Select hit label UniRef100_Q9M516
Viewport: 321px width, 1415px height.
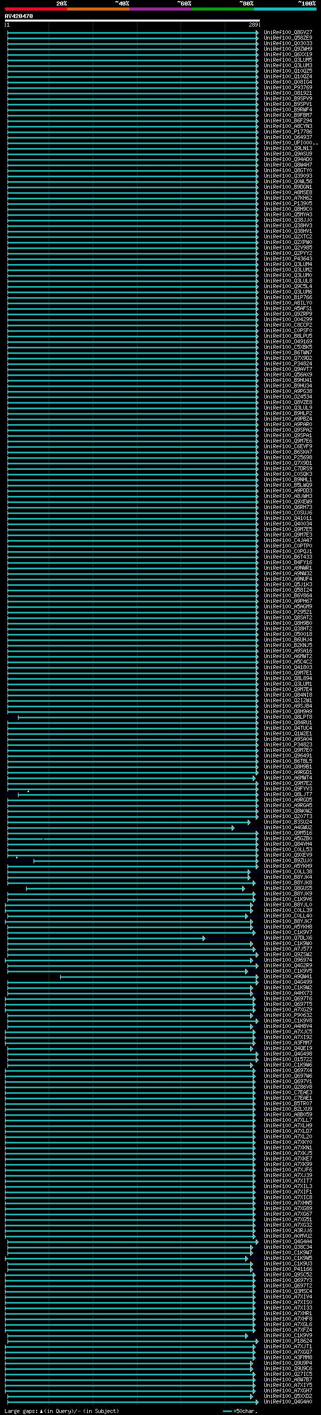(x=288, y=833)
